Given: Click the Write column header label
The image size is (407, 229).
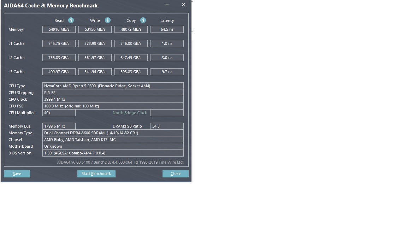Looking at the screenshot, I should point(95,20).
